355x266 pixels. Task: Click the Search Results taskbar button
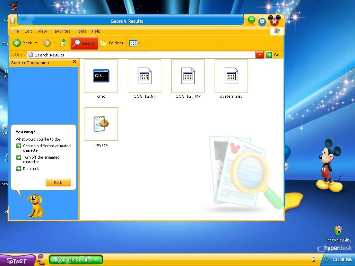[x=76, y=260]
